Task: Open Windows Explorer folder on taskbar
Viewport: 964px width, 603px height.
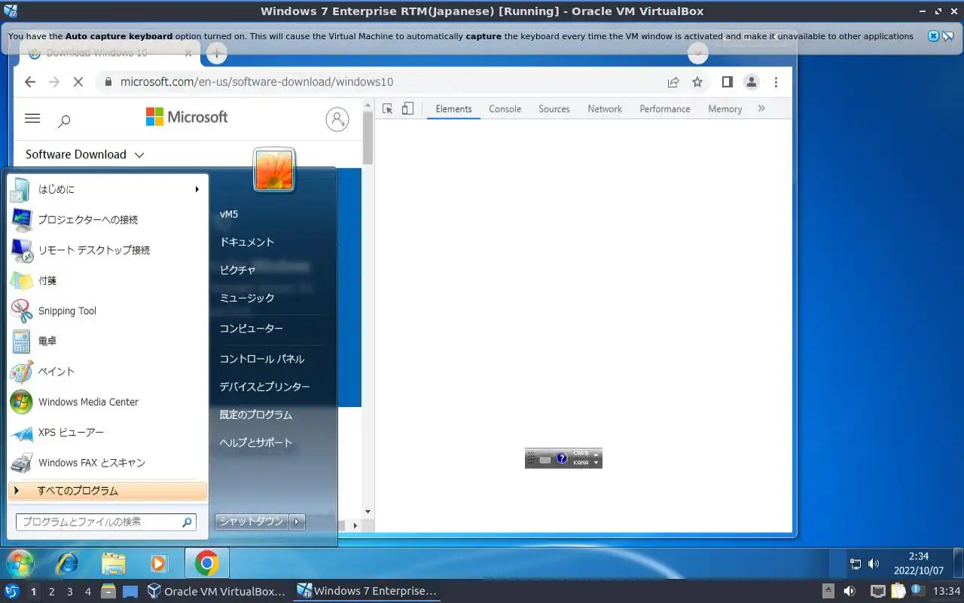Action: tap(113, 563)
